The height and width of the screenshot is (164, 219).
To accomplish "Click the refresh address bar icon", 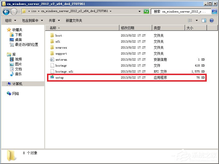I will (146, 11).
